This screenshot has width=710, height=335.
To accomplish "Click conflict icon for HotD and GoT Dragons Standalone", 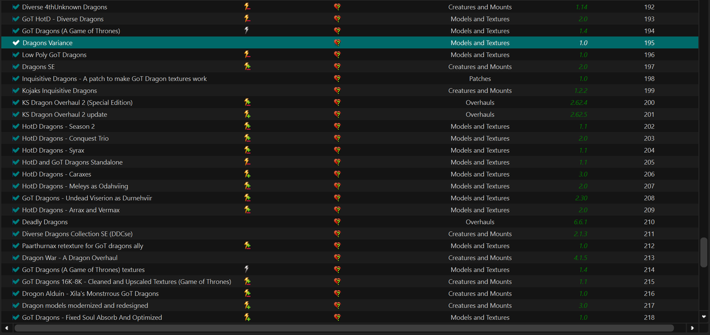I will coord(247,162).
